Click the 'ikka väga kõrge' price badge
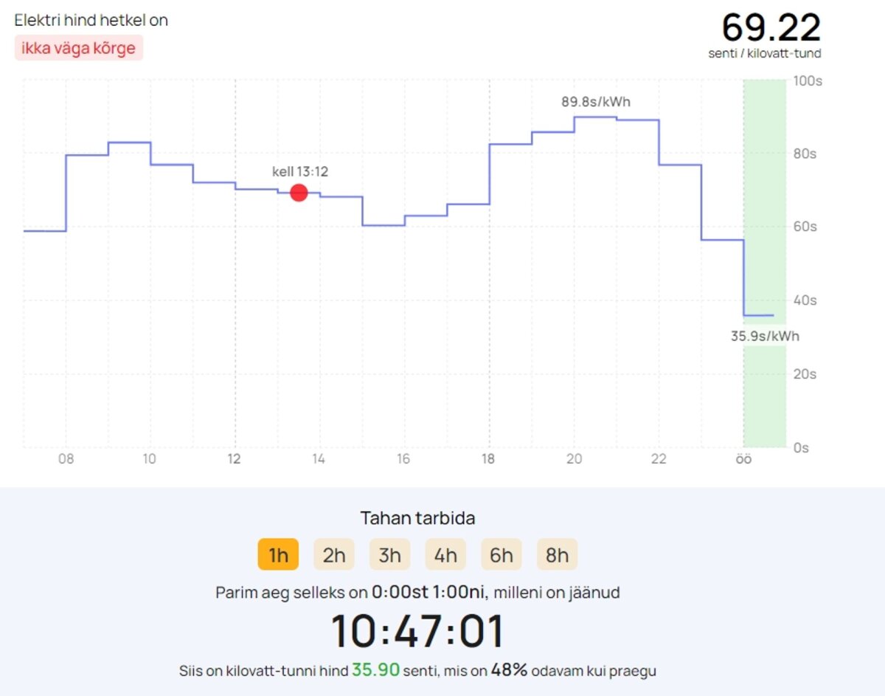 pyautogui.click(x=79, y=49)
